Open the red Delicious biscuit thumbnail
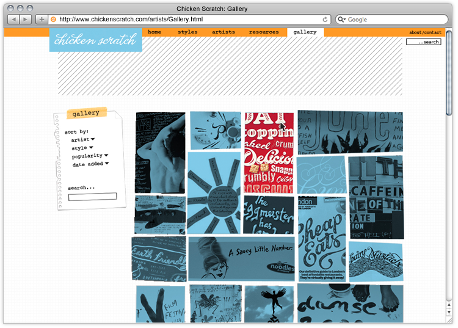The image size is (458, 328). (269, 153)
